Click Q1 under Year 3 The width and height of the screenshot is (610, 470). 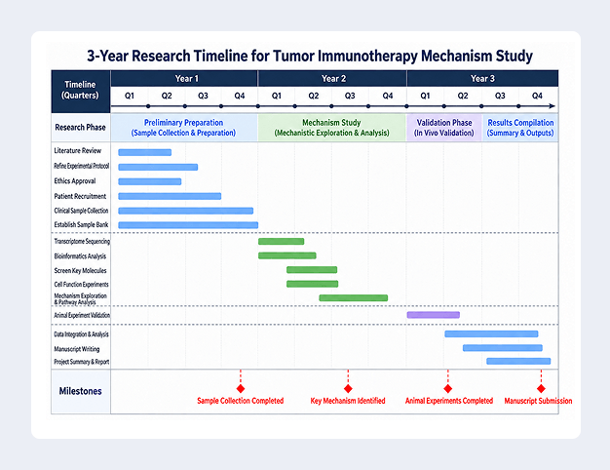(x=425, y=96)
